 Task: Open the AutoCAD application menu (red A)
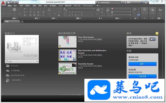(x=4, y=3)
